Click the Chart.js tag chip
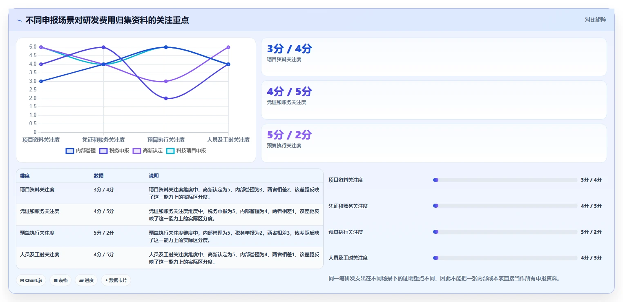This screenshot has height=302, width=623. tap(31, 280)
